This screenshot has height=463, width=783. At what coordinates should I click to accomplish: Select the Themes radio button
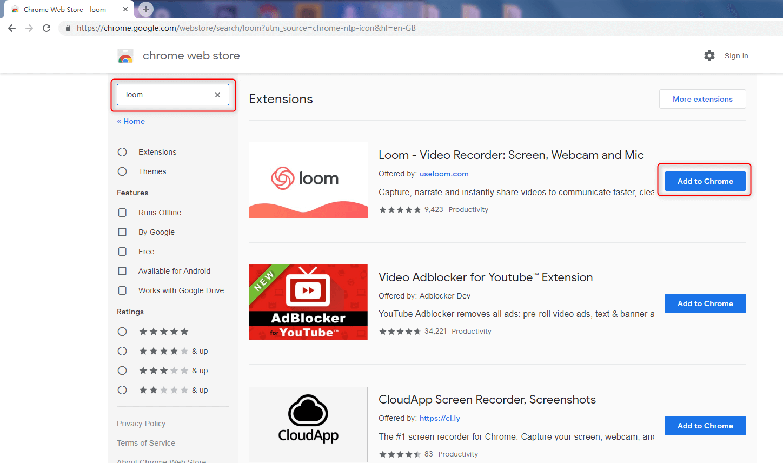(x=122, y=171)
